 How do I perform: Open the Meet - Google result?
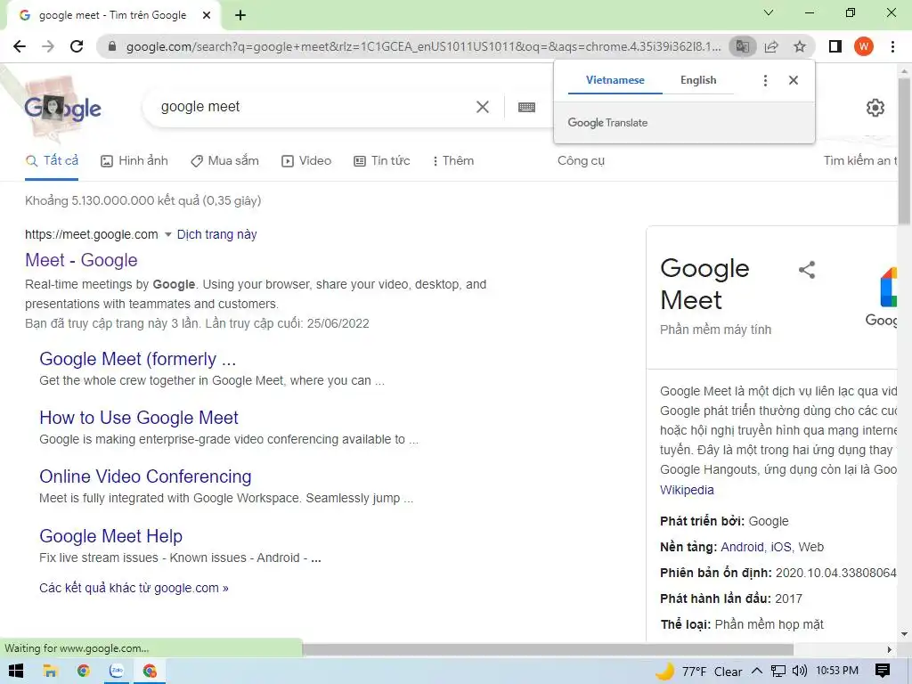(x=81, y=260)
